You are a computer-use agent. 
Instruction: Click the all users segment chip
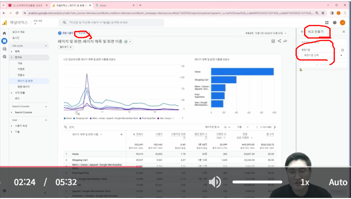coord(66,33)
